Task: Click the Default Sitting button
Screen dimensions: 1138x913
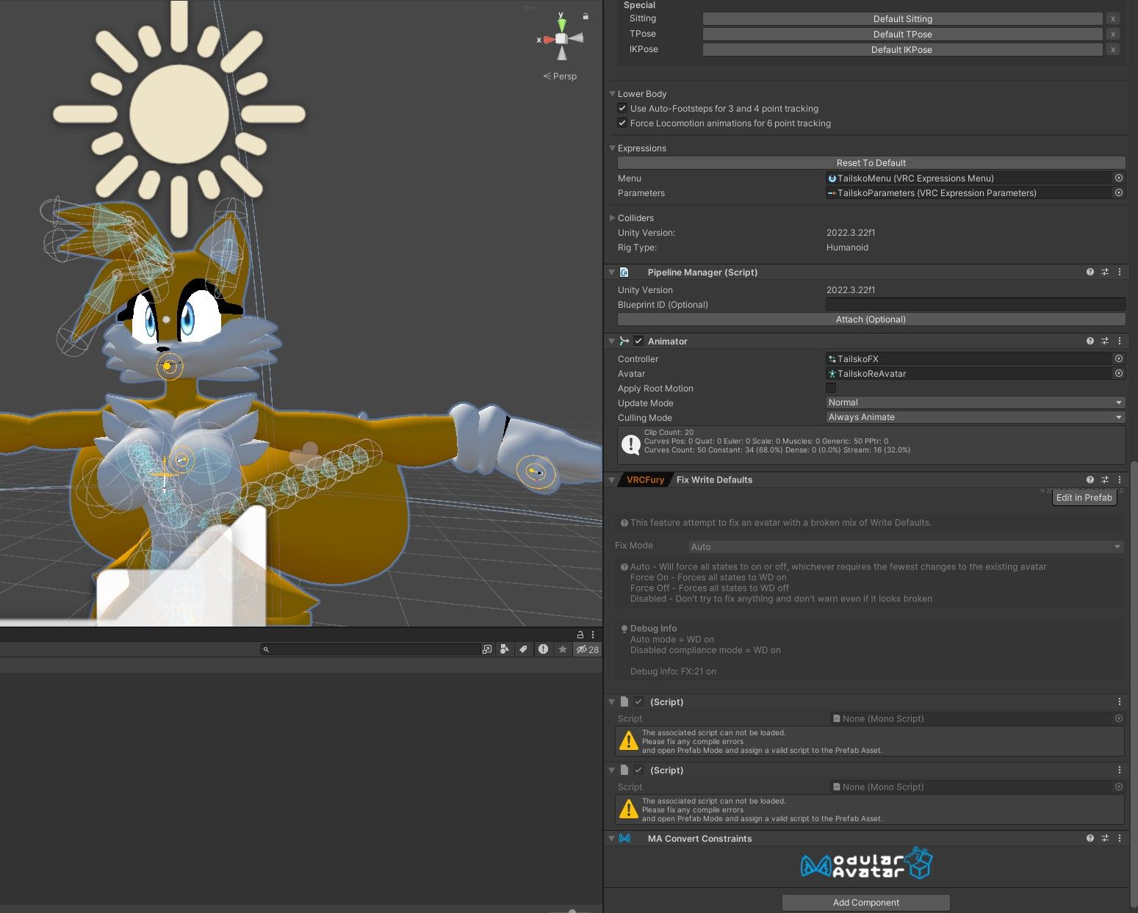Action: point(903,19)
